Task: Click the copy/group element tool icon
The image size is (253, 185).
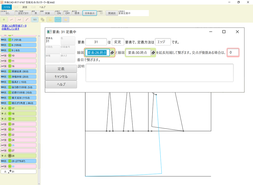Action: tap(43, 20)
